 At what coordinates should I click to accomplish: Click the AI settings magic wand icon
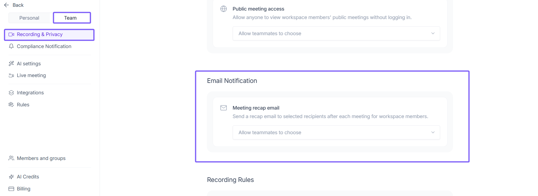(x=11, y=64)
